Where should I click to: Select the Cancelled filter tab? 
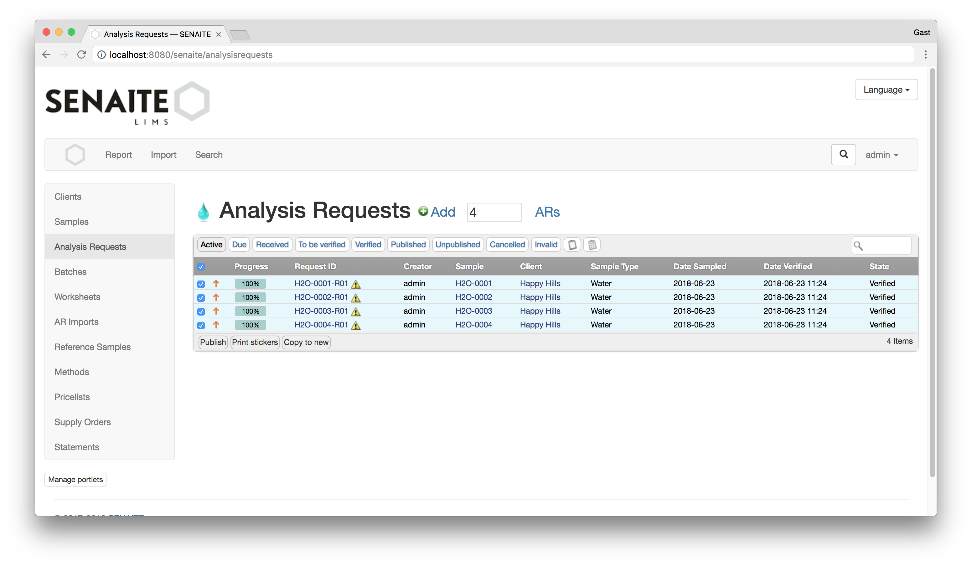(x=506, y=244)
